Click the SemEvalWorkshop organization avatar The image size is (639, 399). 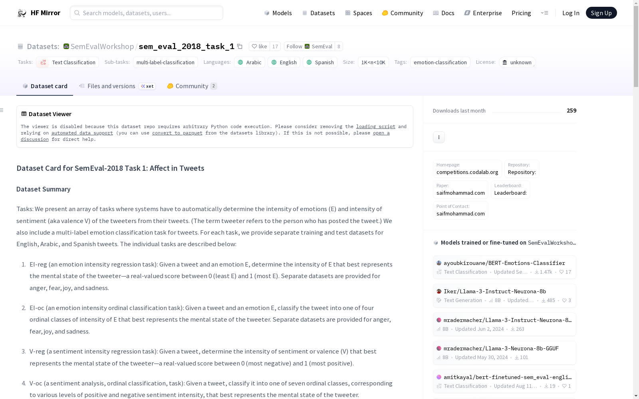pyautogui.click(x=66, y=46)
